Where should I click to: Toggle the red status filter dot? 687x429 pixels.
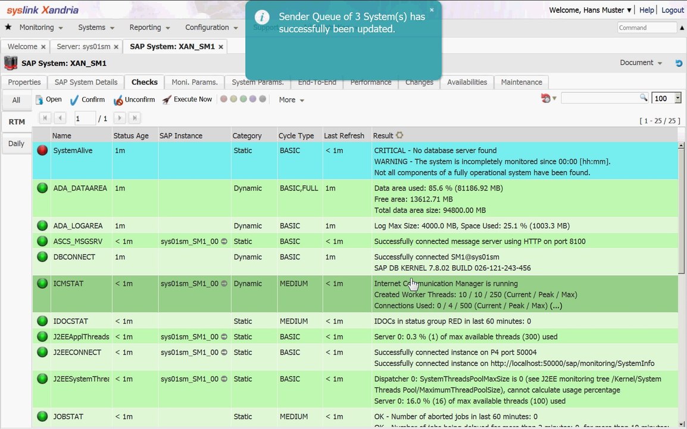click(223, 99)
